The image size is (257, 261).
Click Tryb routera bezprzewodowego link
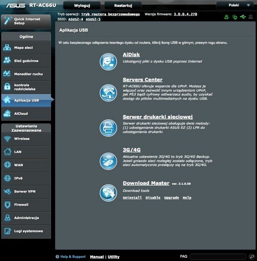point(111,14)
